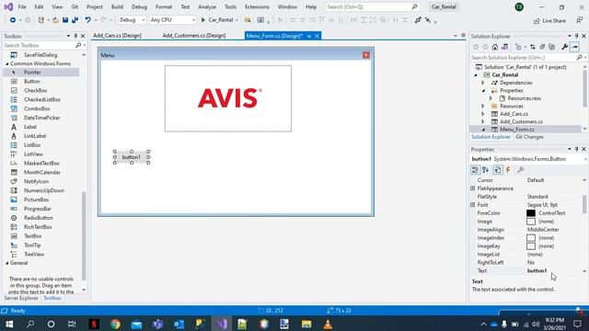
Task: Switch to the Server Explorer tab
Action: 21,298
